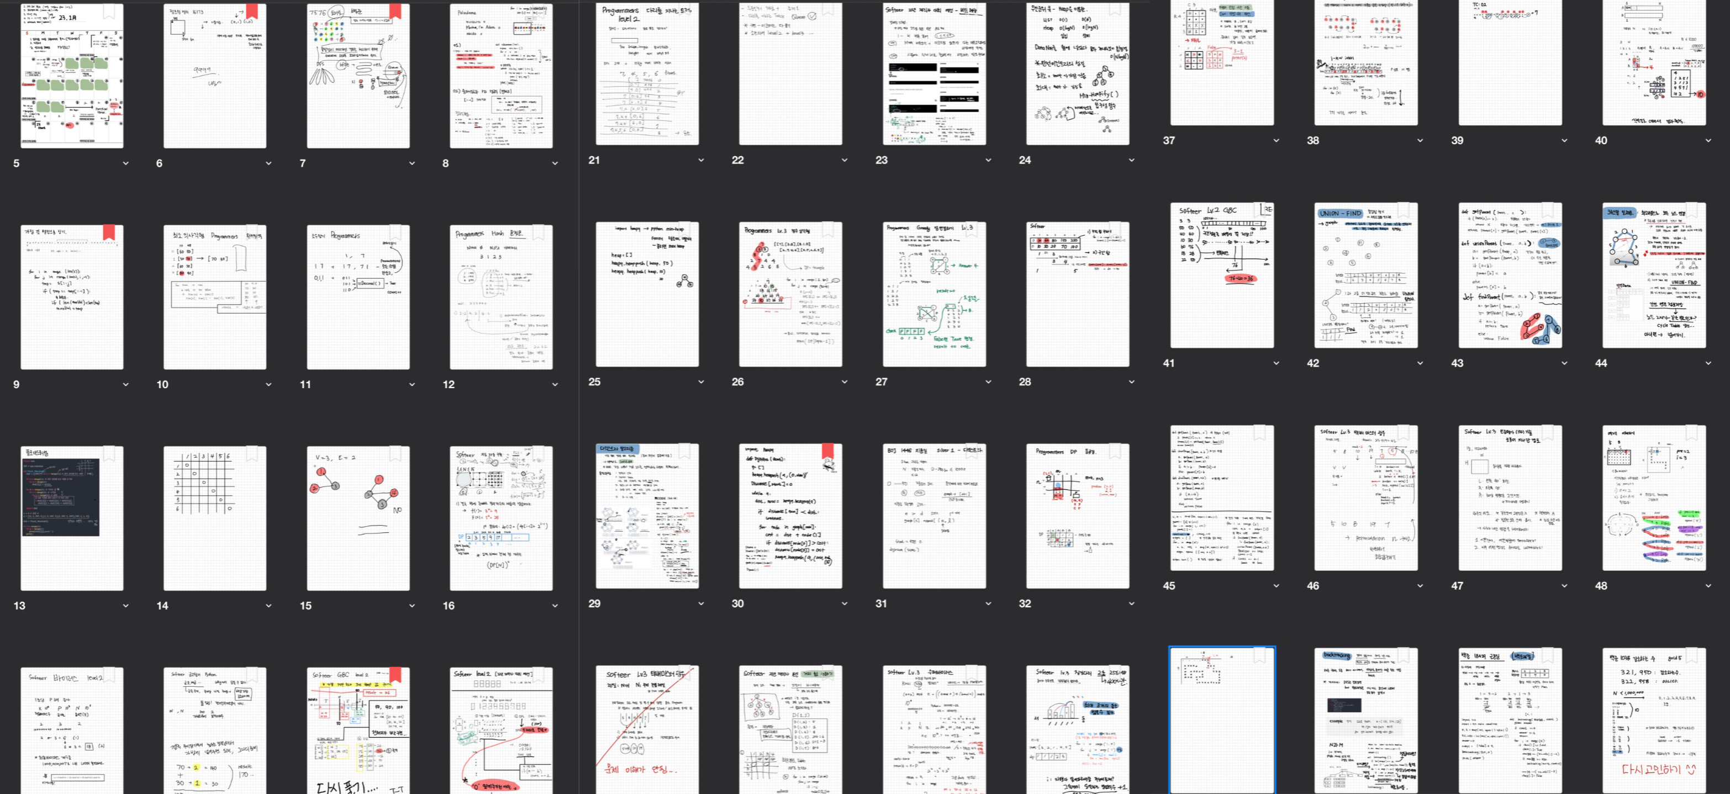Open the chevron menu for page 32
The width and height of the screenshot is (1730, 794).
[x=1132, y=604]
